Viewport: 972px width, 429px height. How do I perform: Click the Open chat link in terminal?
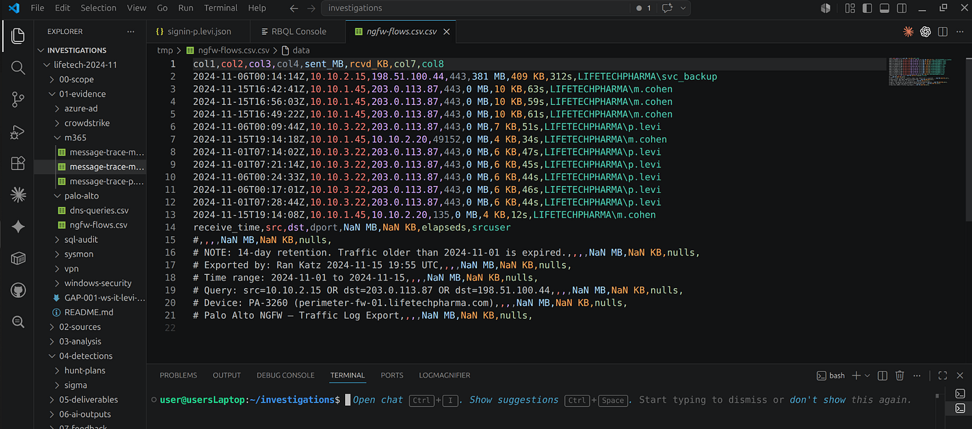(378, 400)
